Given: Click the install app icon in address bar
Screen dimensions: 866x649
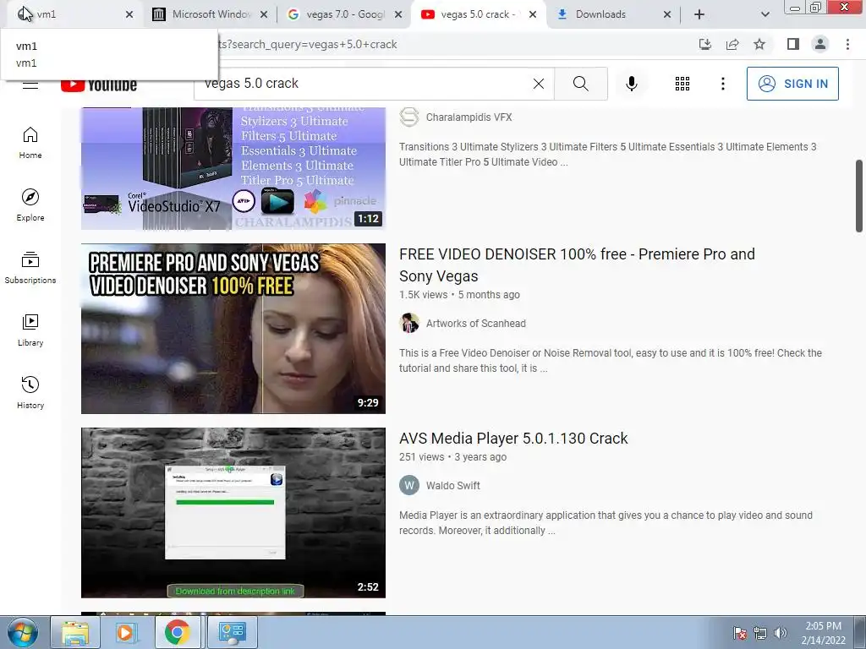Looking at the screenshot, I should [704, 44].
